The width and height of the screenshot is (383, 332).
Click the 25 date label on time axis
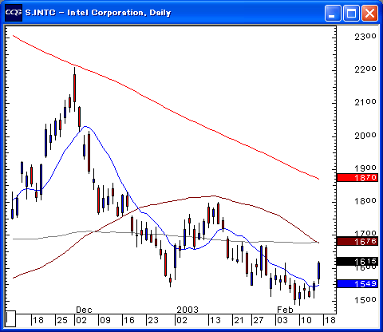(x=62, y=320)
